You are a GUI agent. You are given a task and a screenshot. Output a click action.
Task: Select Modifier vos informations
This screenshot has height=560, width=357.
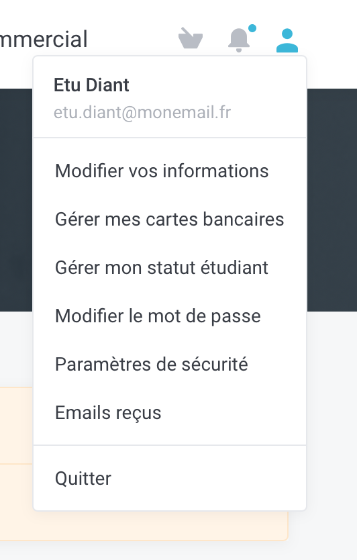click(x=170, y=171)
